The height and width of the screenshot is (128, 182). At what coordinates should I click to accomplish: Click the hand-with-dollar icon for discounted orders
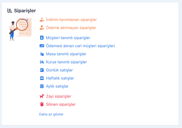pos(42,19)
